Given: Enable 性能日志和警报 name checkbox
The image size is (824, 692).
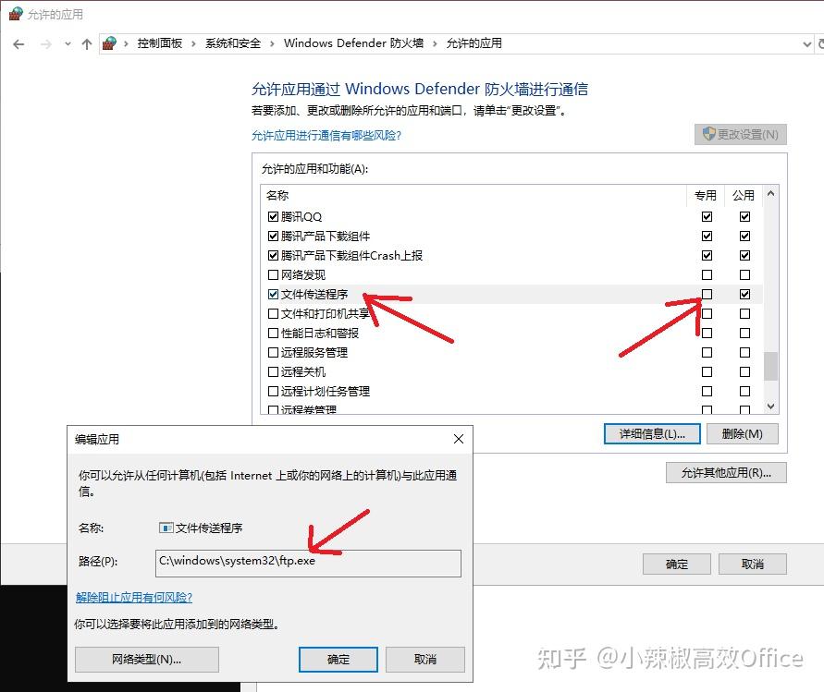Looking at the screenshot, I should [273, 333].
